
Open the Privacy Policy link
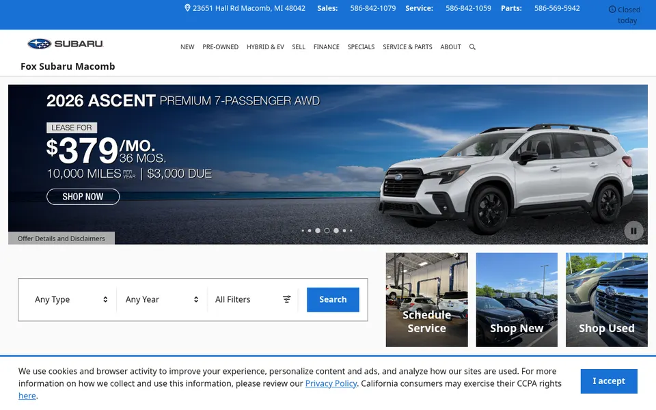tap(331, 383)
